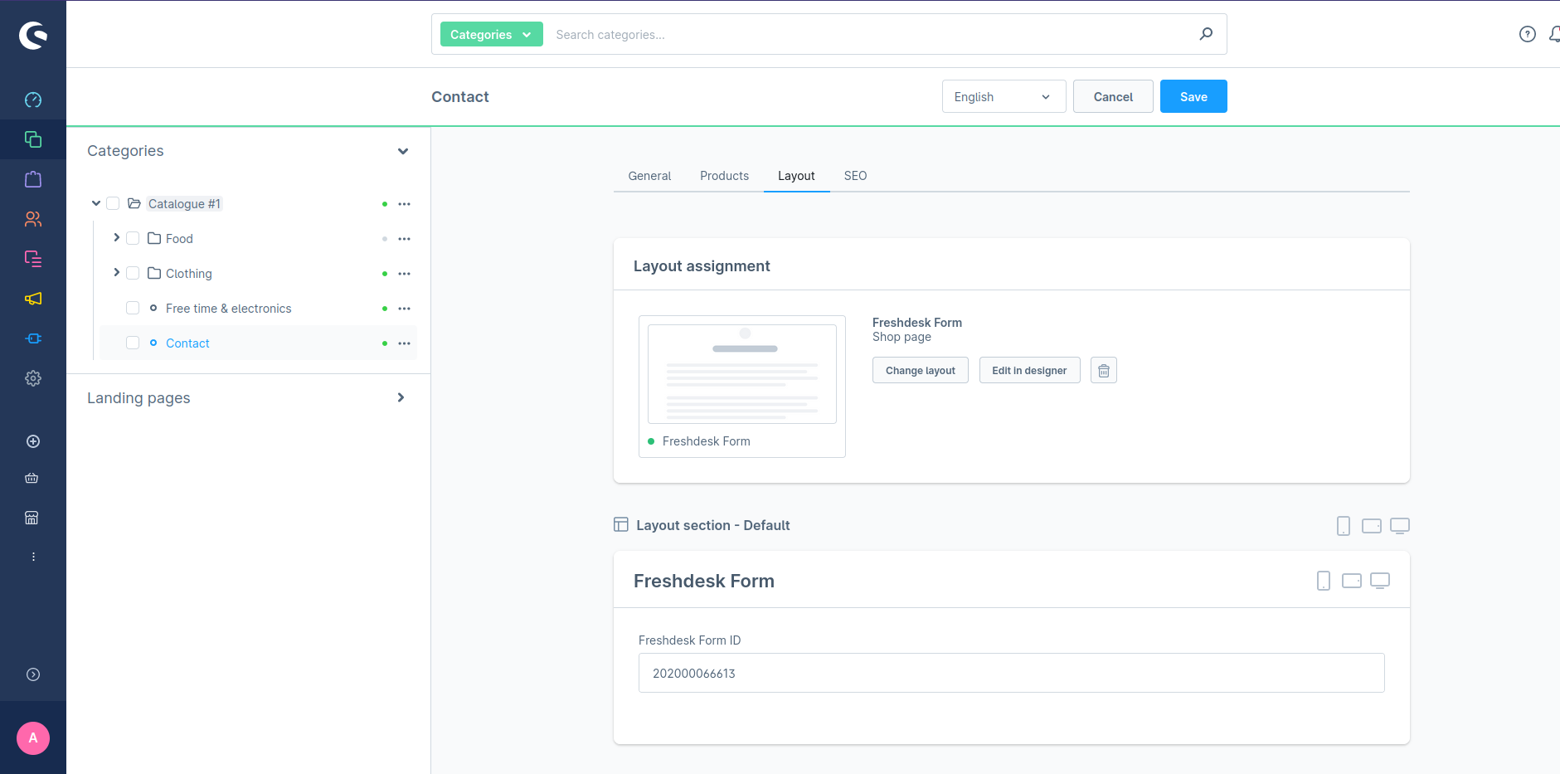
Task: Click the Change layout button
Action: pos(920,370)
